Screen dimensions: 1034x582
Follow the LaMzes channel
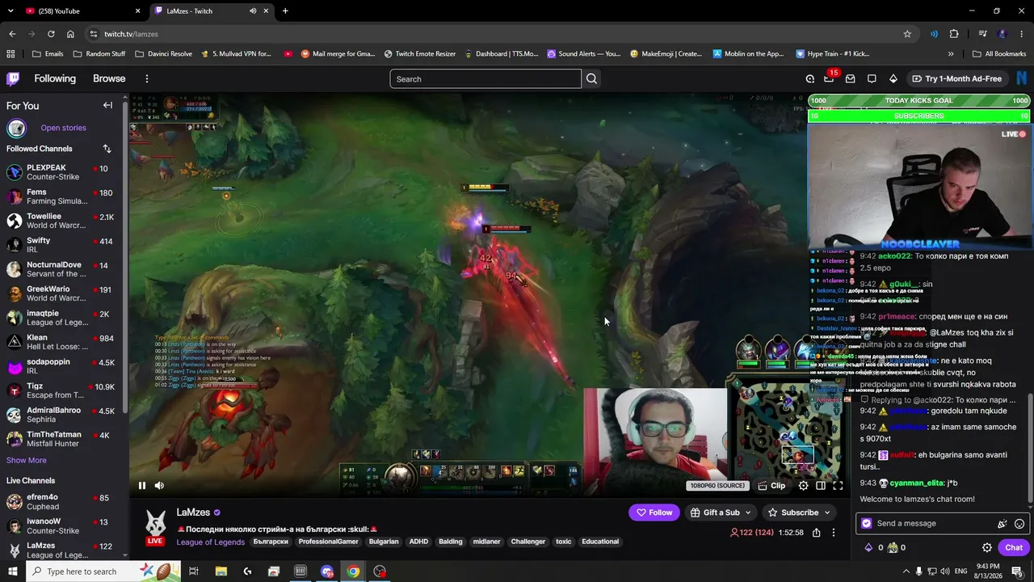click(x=654, y=512)
